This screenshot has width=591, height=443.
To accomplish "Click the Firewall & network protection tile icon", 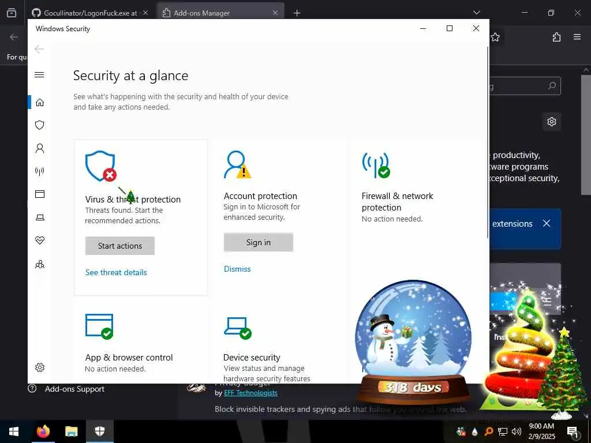I will pos(376,165).
